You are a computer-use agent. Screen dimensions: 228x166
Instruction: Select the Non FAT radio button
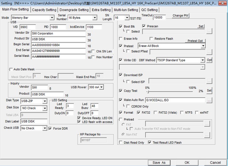pos(123,135)
